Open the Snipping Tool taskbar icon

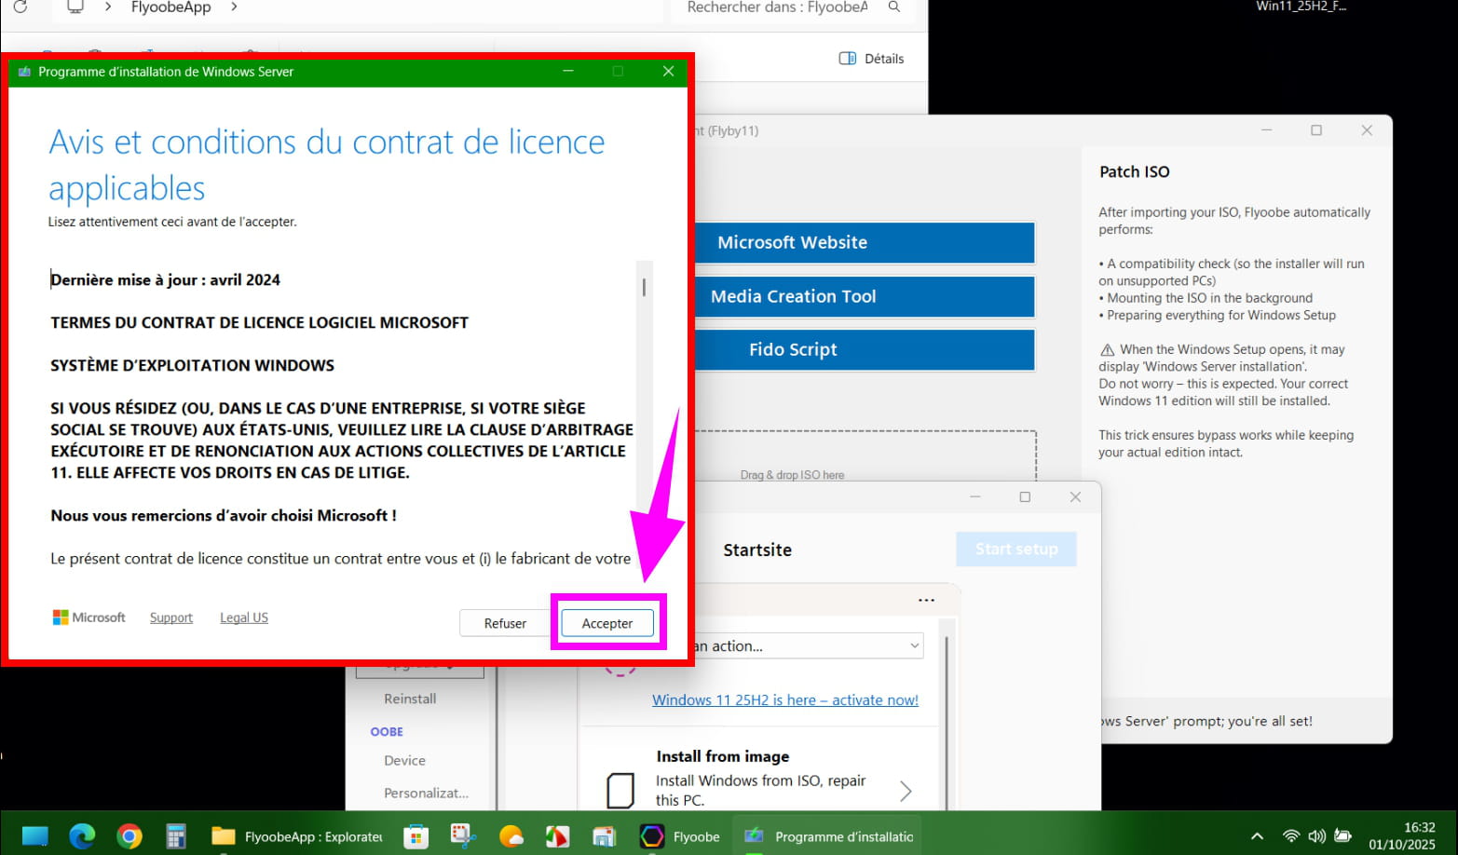click(463, 836)
